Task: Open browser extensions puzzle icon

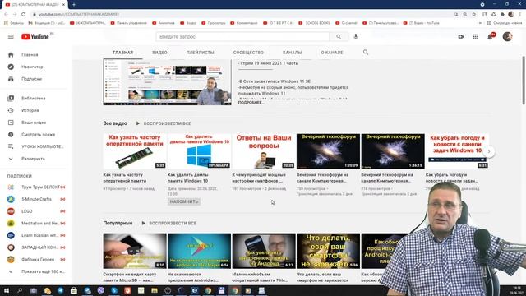Action: 502,14
